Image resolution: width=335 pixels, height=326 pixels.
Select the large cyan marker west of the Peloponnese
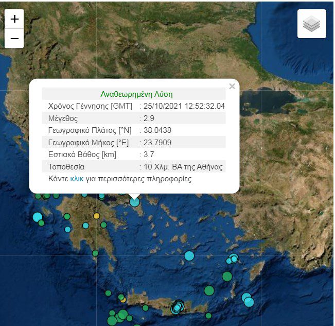pyautogui.click(x=38, y=217)
